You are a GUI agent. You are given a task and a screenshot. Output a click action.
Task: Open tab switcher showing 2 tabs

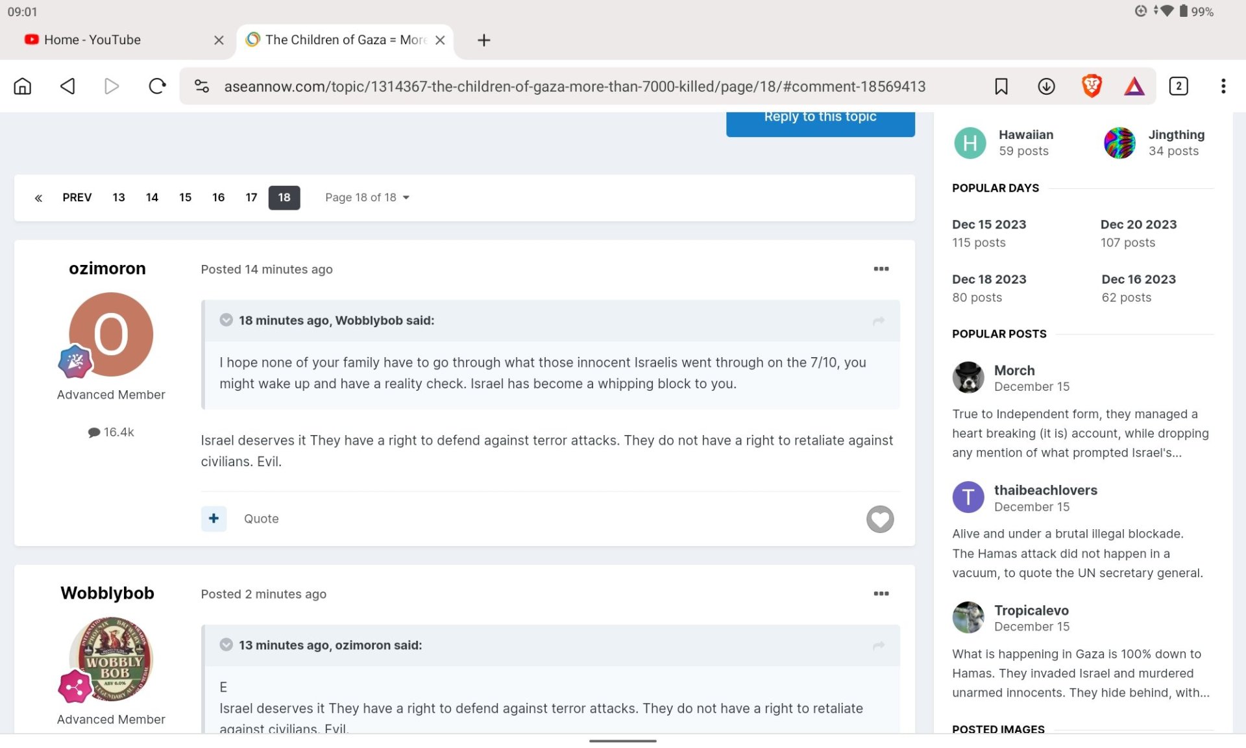(1178, 86)
